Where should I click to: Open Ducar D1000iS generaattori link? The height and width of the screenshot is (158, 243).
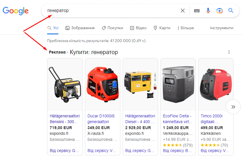click(x=101, y=119)
